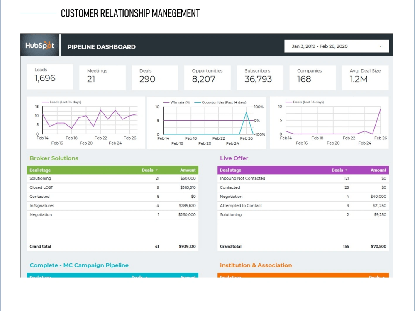Select the Subscribers 36,793 scorecard
Image resolution: width=415 pixels, height=311 pixels.
pos(260,78)
